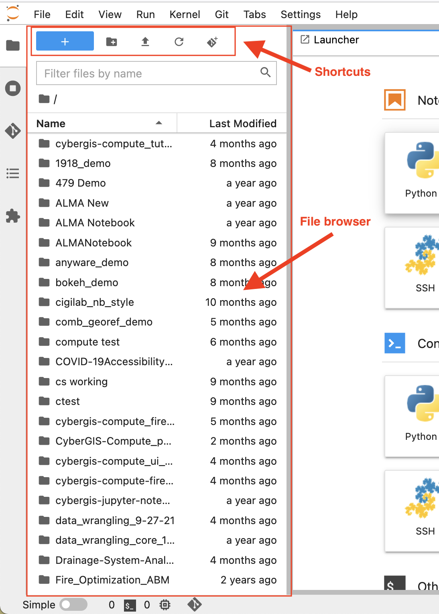Open the Kernel menu
This screenshot has width=439, height=614.
point(185,14)
